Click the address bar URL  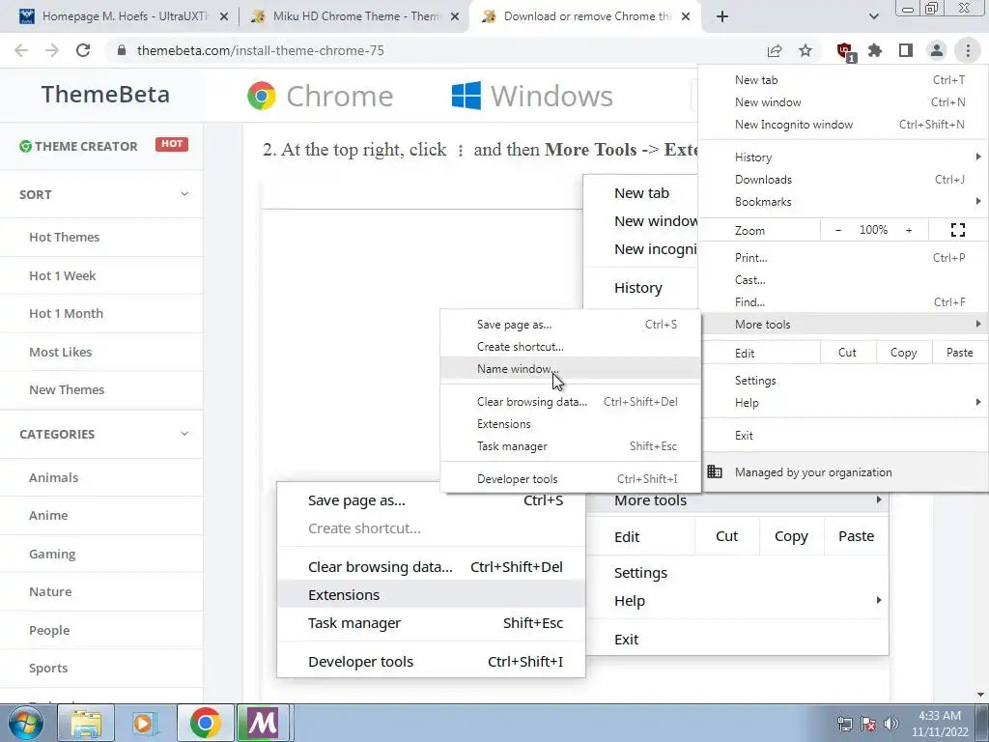click(261, 50)
